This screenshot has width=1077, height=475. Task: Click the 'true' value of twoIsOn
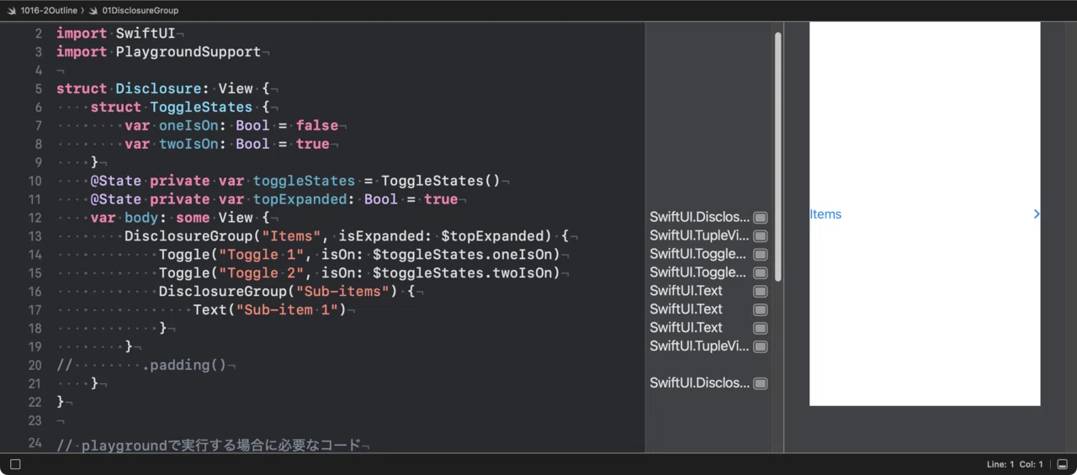[313, 145]
